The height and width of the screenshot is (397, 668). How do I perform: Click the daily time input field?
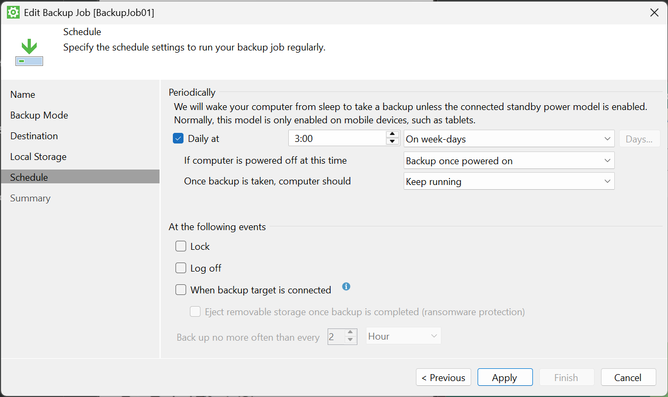coord(337,139)
